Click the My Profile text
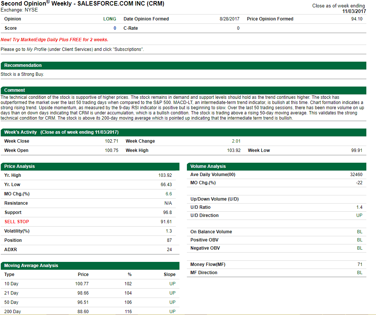 (36, 49)
